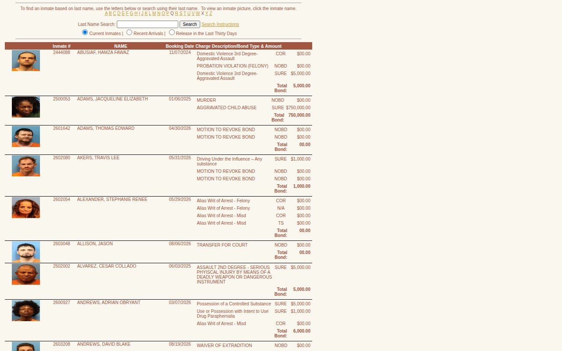
Task: View photo of Hamza Fawaz Abusiaf
Action: point(26,61)
